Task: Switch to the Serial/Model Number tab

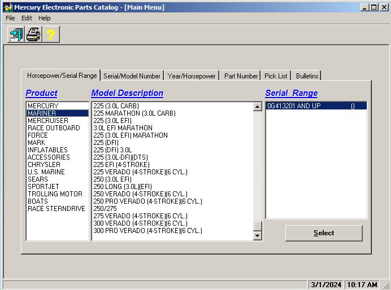Action: pyautogui.click(x=132, y=76)
